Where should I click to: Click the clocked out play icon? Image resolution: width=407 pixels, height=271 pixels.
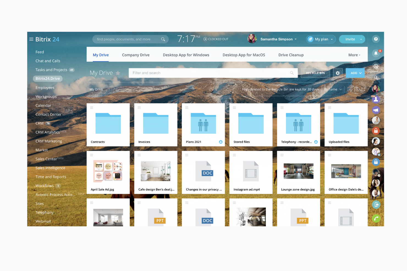click(205, 39)
